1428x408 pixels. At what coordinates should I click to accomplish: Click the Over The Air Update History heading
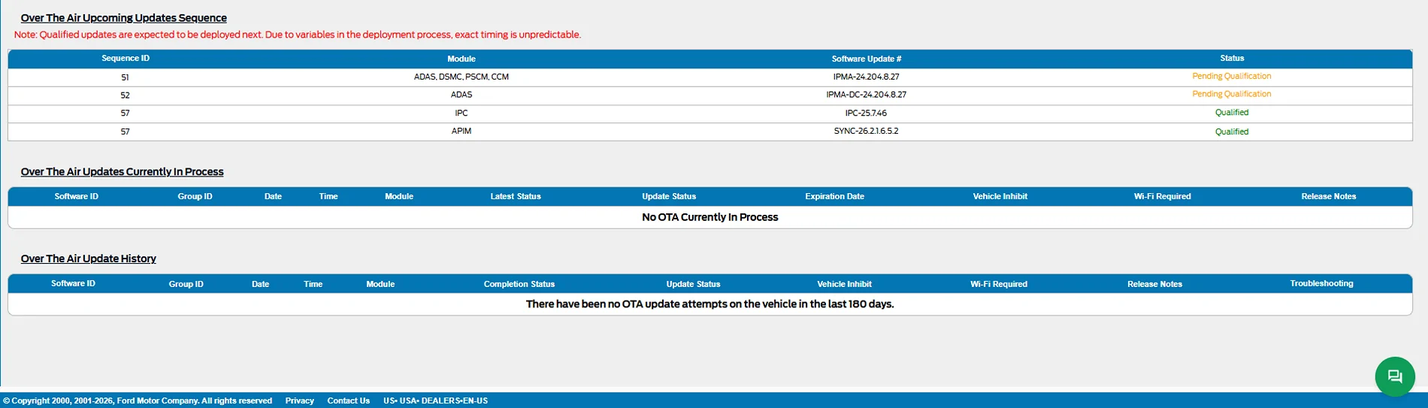coord(88,258)
